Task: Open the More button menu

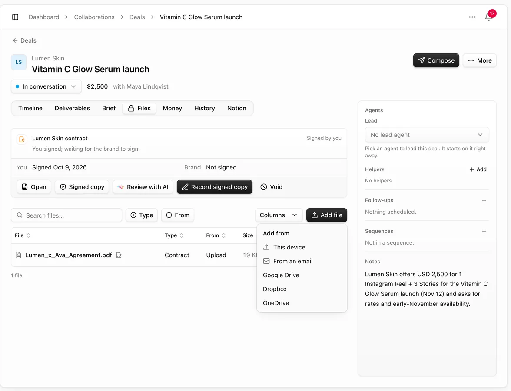Action: 480,60
